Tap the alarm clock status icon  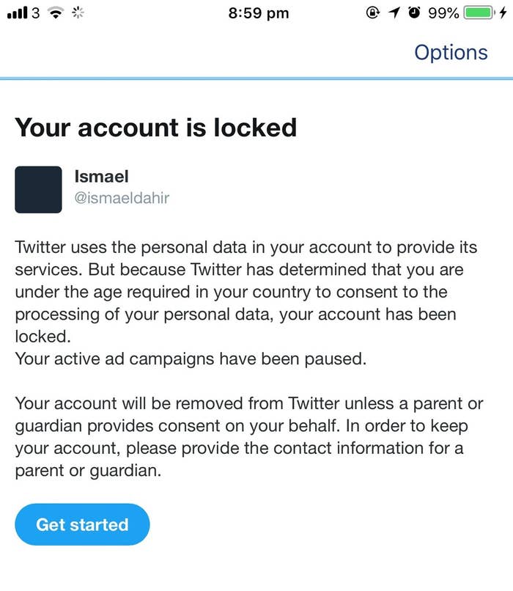pos(414,12)
